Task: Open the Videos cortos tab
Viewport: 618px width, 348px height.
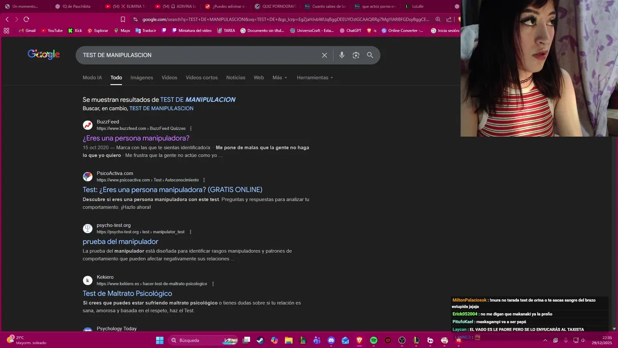Action: (202, 77)
